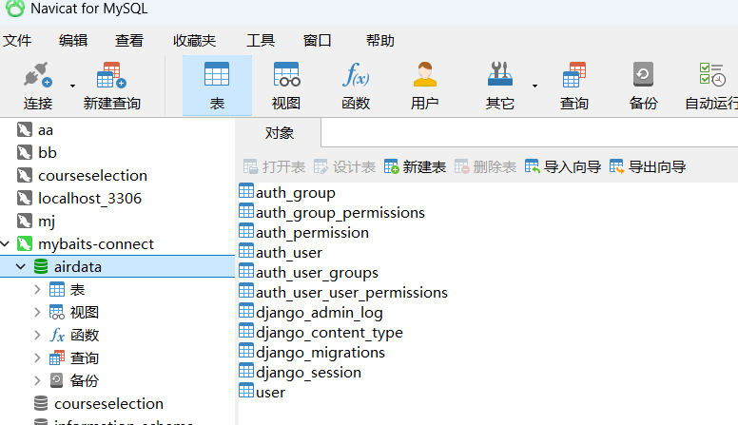
Task: Open the 工具 menu
Action: (x=261, y=41)
